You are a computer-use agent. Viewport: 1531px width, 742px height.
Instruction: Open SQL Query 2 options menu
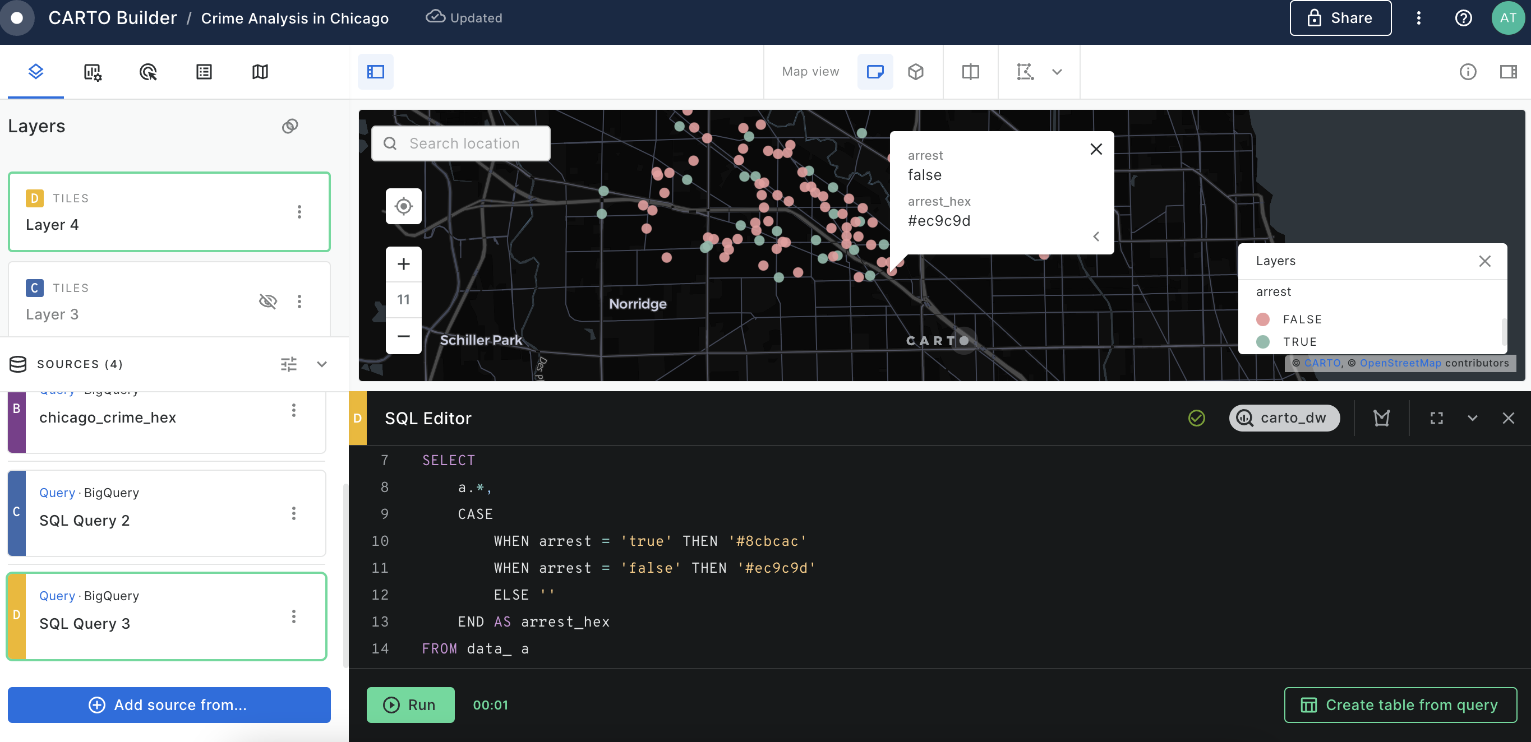tap(294, 513)
